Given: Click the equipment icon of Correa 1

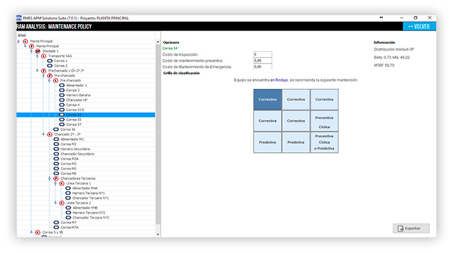Looking at the screenshot, I should click(50, 61).
